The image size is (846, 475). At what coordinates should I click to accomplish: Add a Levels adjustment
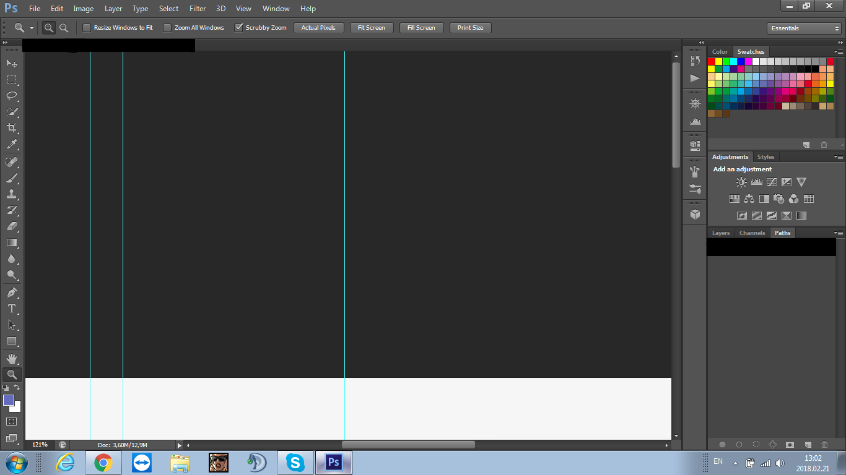coord(756,182)
